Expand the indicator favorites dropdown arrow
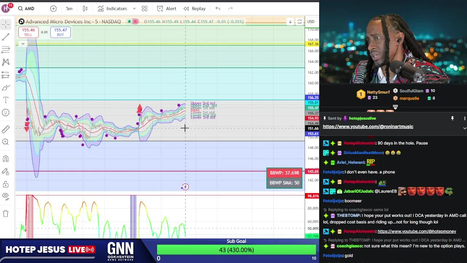The width and height of the screenshot is (467, 263). [x=134, y=8]
